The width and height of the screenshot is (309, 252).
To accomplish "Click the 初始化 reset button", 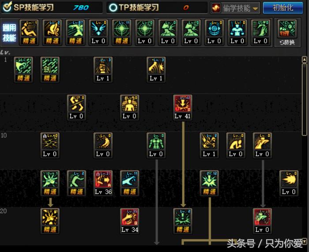I will point(283,8).
